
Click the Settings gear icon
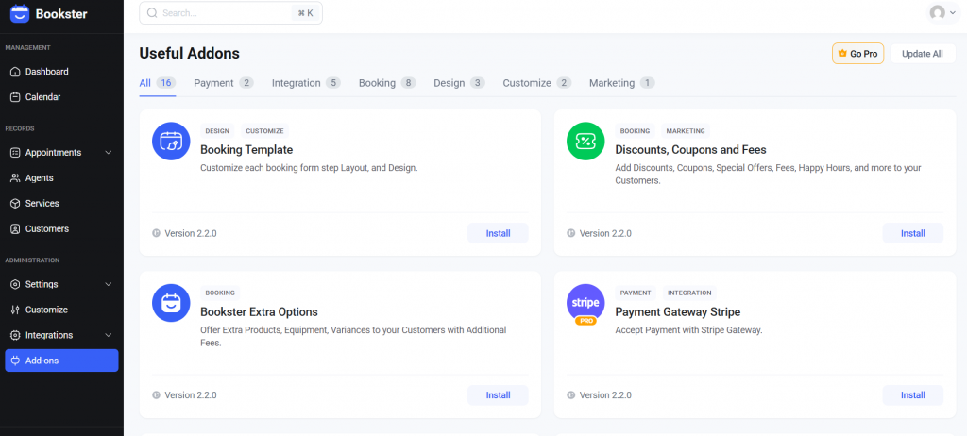click(x=15, y=284)
